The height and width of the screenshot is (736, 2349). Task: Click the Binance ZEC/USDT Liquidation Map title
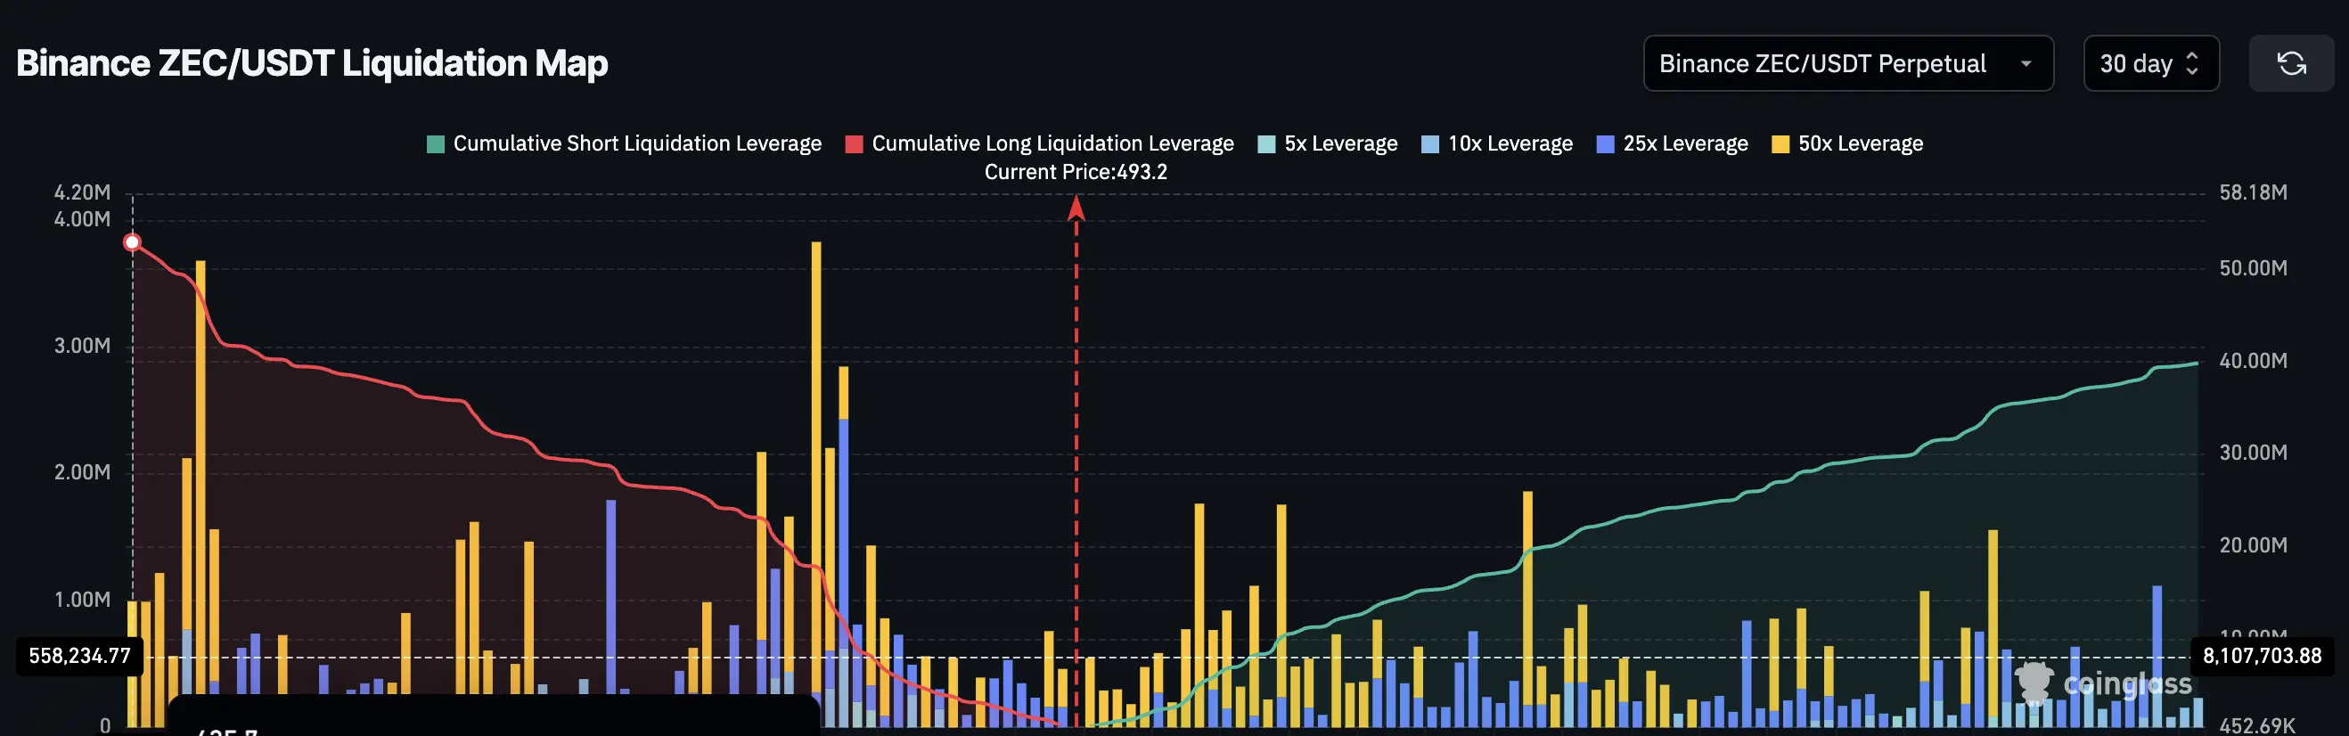(312, 63)
